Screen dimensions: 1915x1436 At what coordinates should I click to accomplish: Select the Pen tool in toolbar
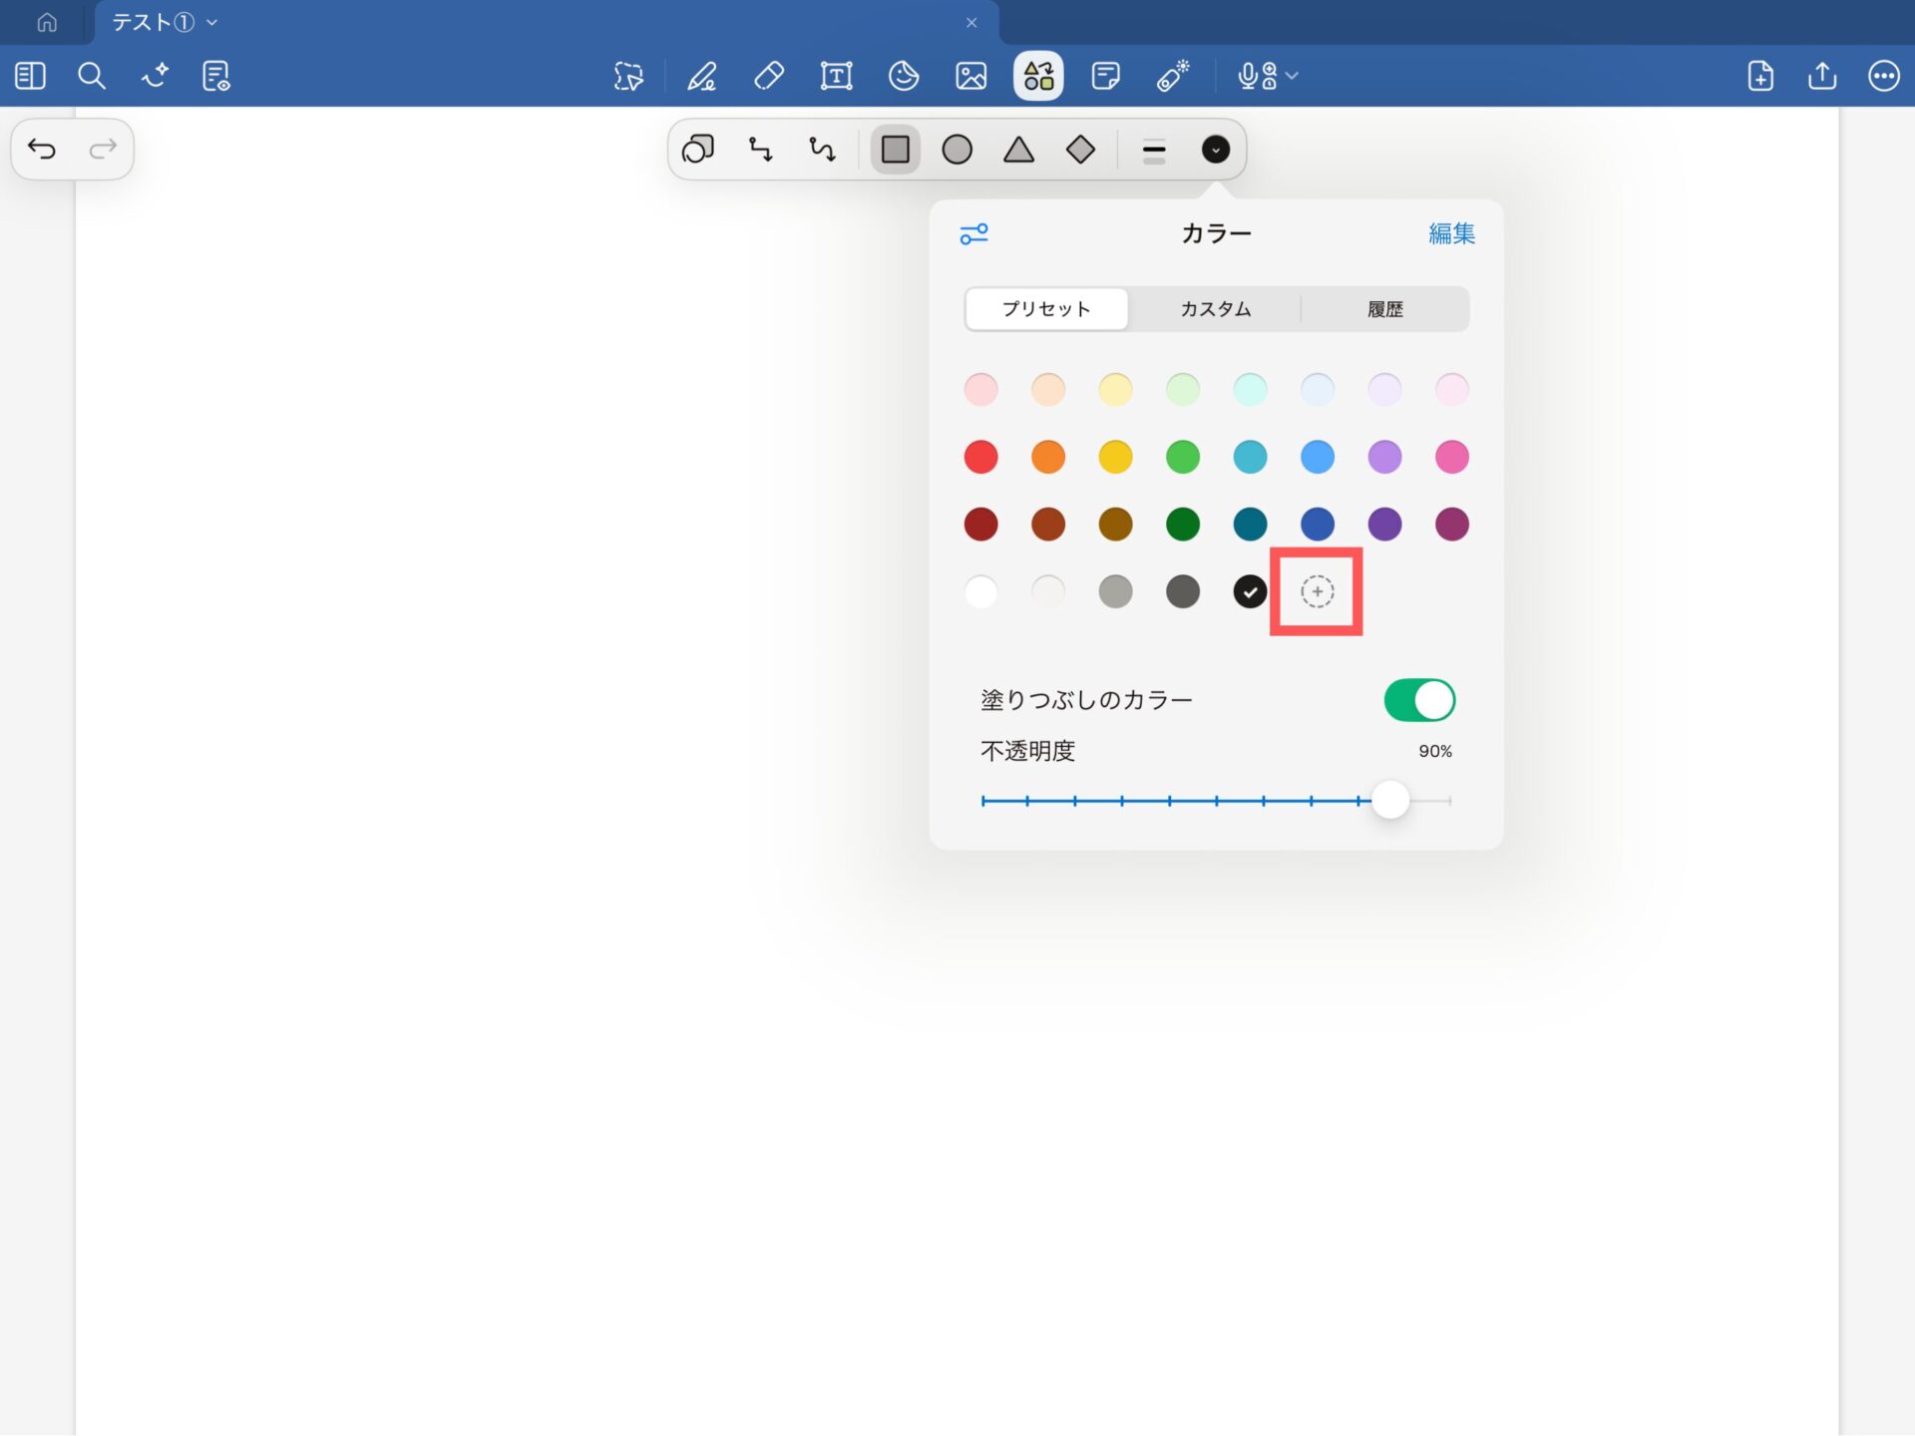coord(702,76)
